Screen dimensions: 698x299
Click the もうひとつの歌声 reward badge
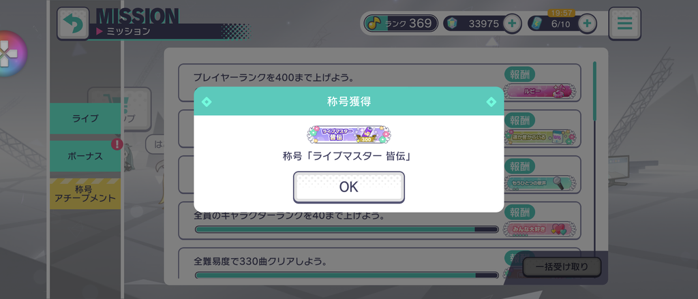coord(540,183)
